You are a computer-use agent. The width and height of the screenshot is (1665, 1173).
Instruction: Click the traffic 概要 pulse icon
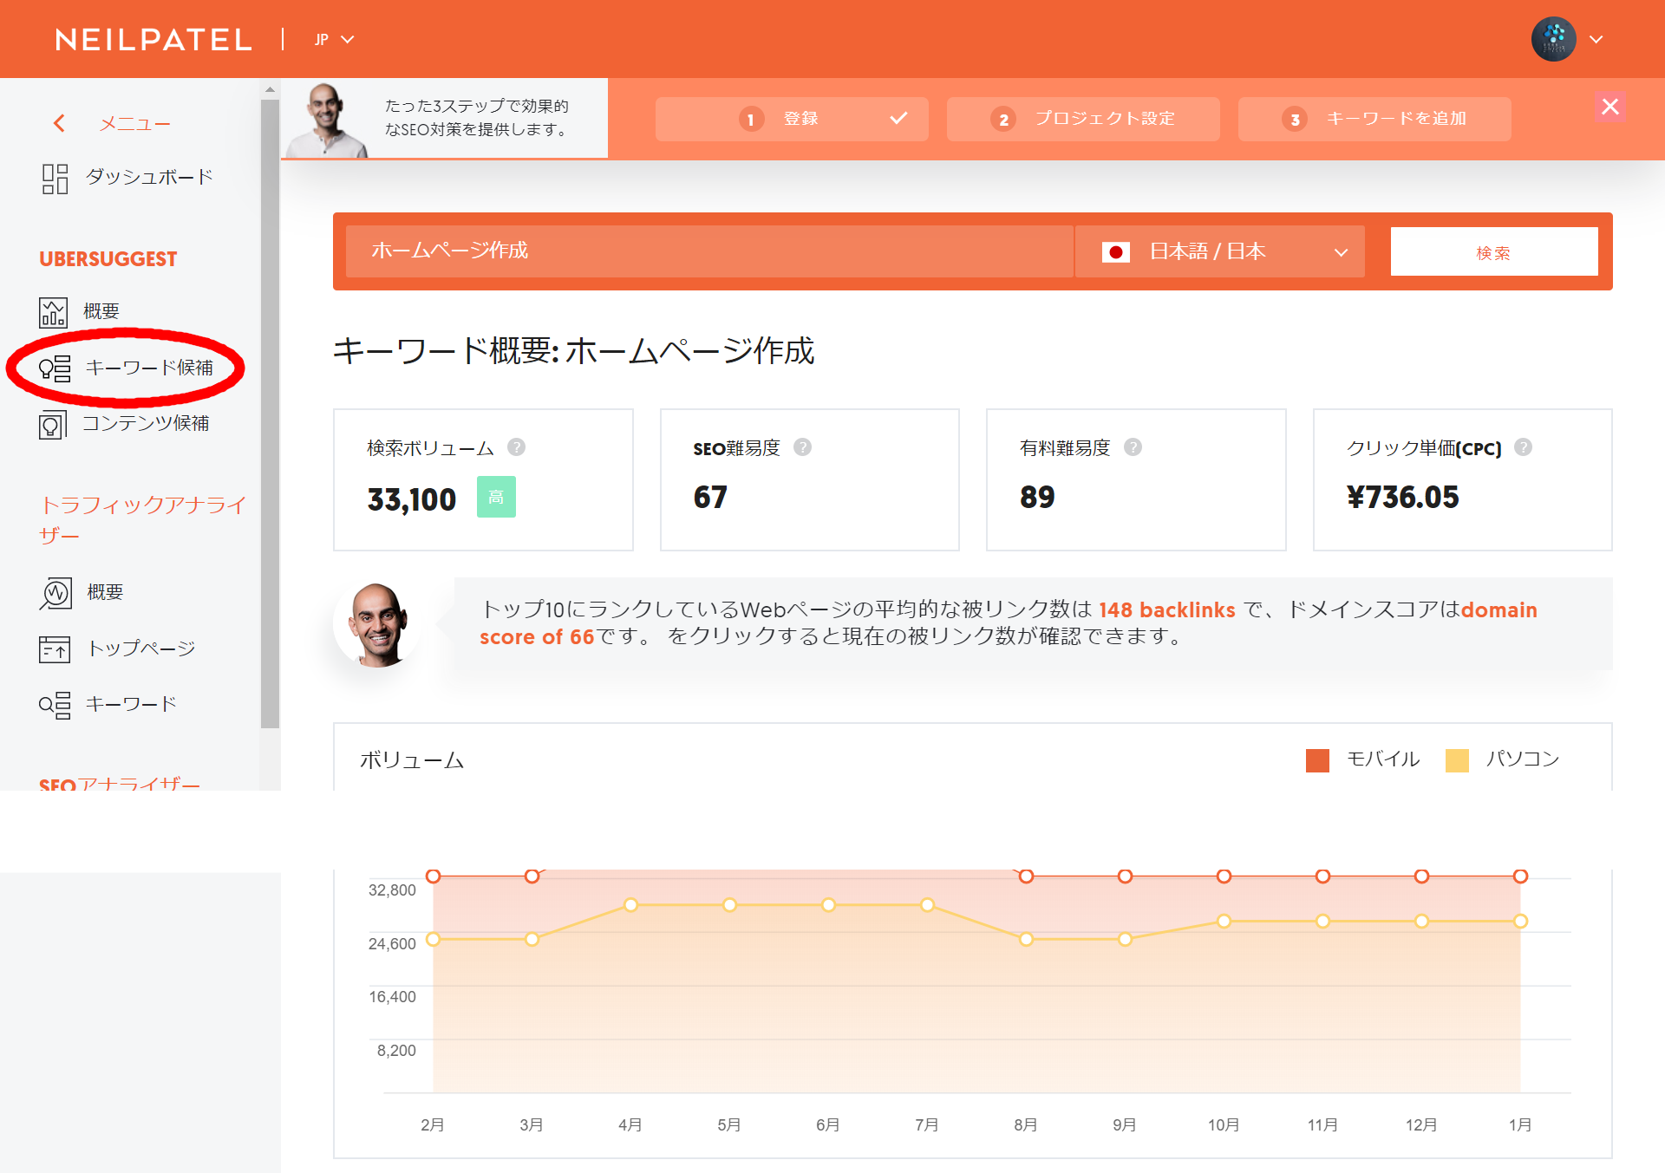pyautogui.click(x=55, y=594)
